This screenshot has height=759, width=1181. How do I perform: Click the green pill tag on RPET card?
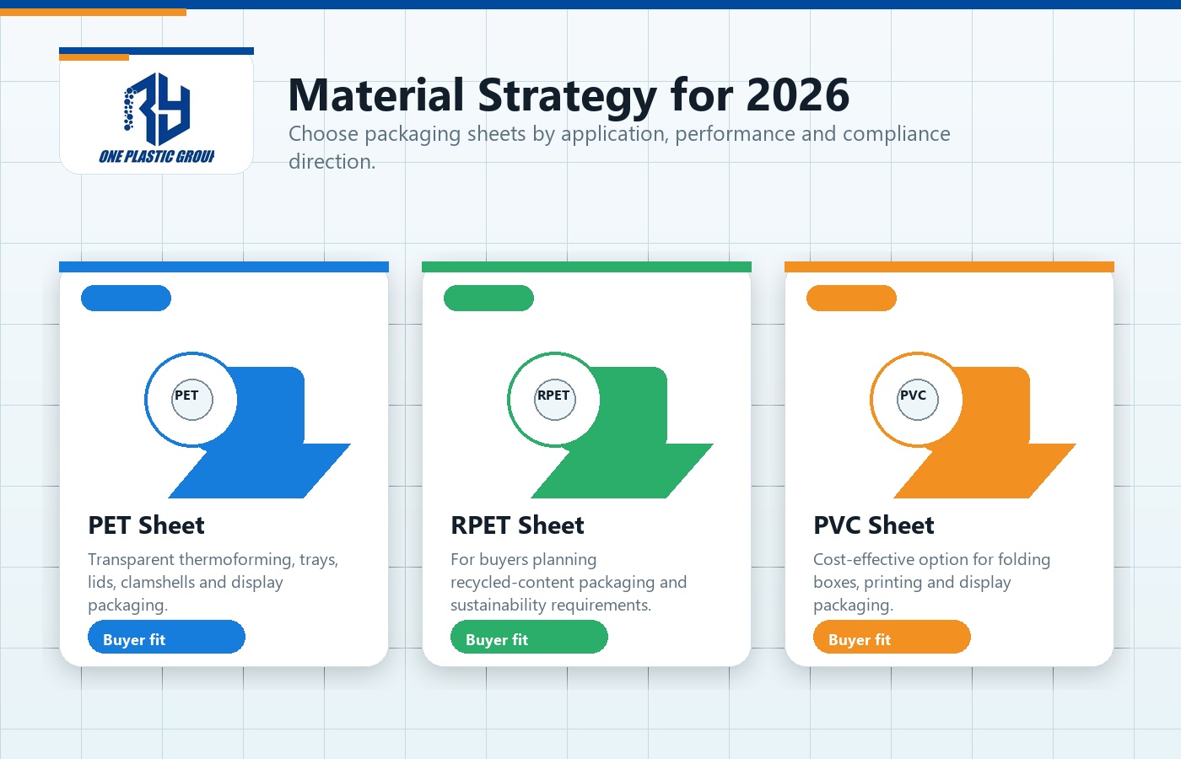tap(488, 299)
